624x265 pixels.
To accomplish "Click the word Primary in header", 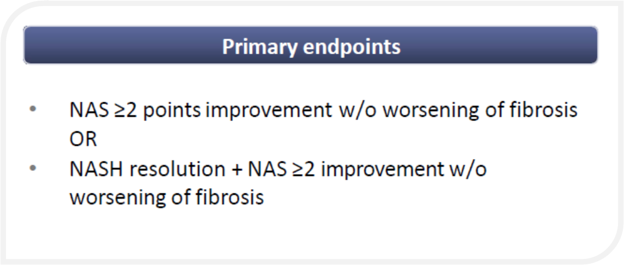I will (x=257, y=47).
